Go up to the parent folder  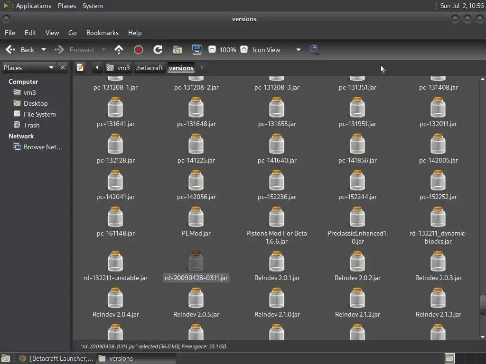click(119, 50)
